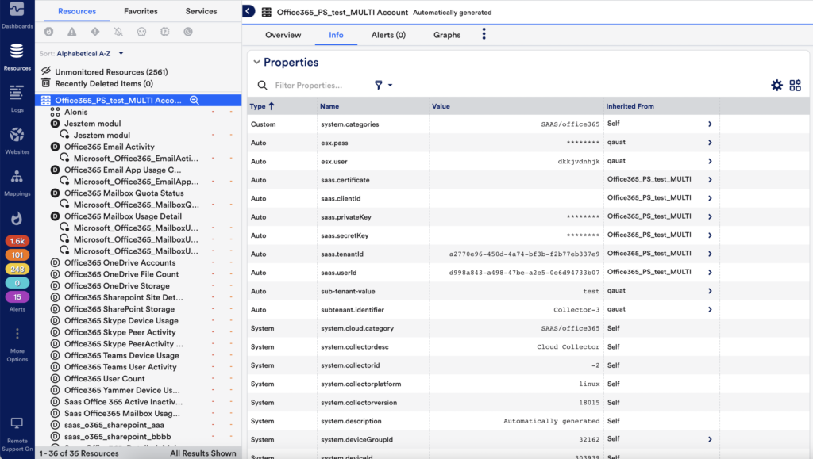Open Recently Deleted Items (0)
The height and width of the screenshot is (459, 813).
(x=104, y=84)
